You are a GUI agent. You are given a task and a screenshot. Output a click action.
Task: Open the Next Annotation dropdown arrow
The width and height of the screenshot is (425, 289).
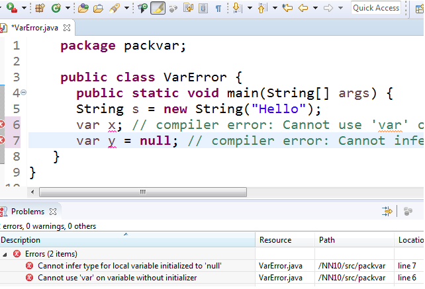click(249, 9)
